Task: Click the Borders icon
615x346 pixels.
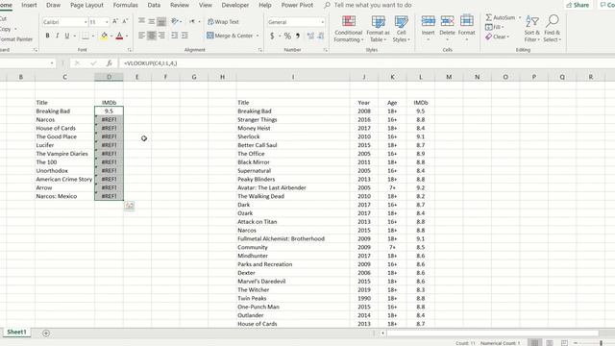Action: pyautogui.click(x=86, y=36)
